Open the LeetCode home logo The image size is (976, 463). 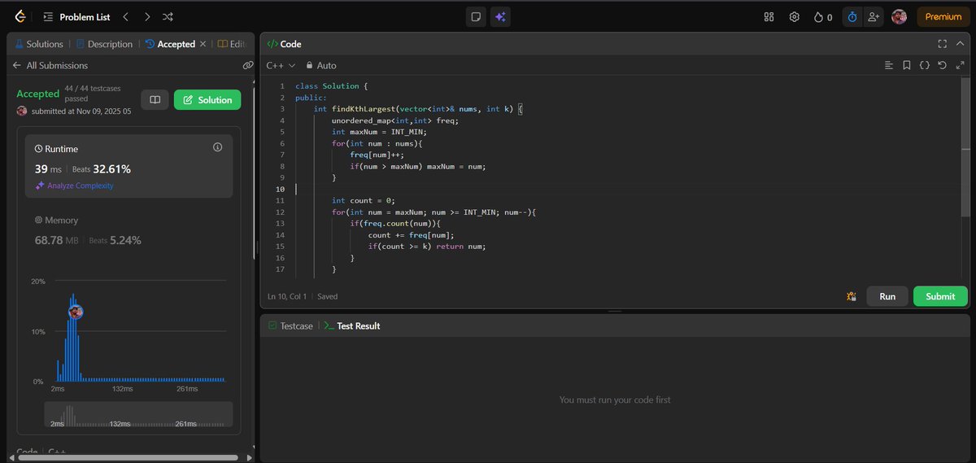click(20, 16)
